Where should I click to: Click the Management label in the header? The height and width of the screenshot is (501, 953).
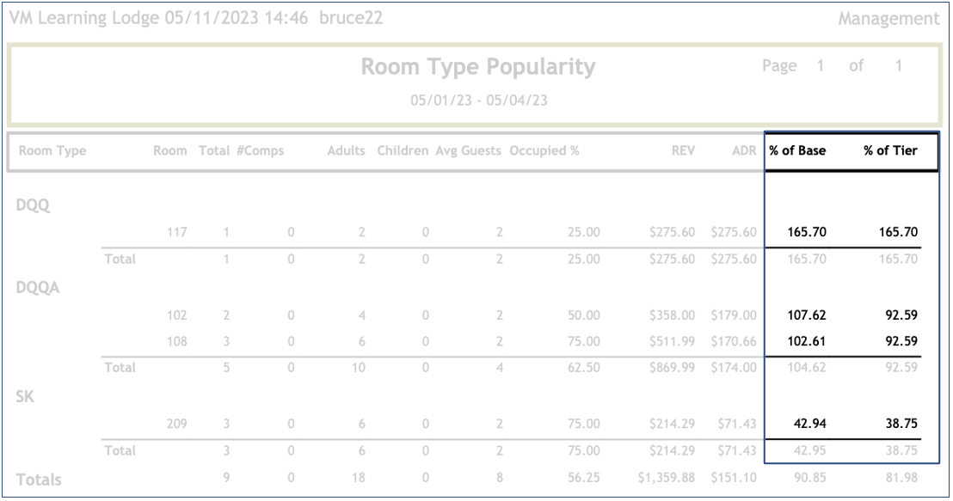pyautogui.click(x=888, y=18)
